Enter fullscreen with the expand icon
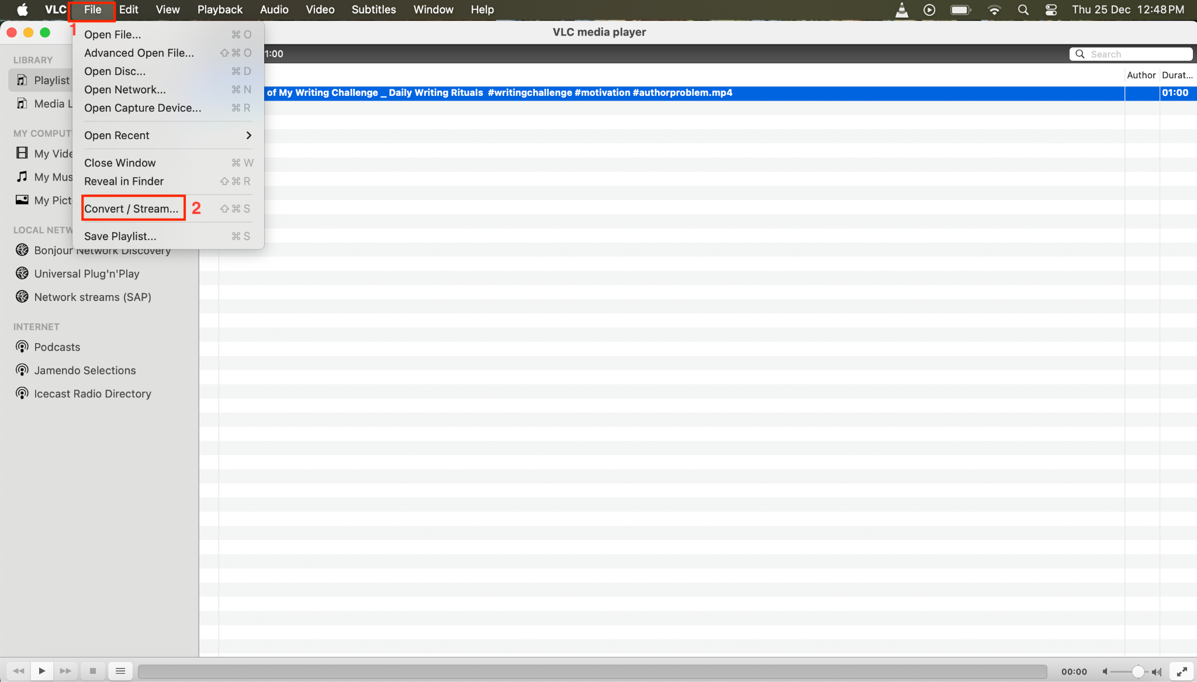The width and height of the screenshot is (1197, 682). tap(1182, 671)
